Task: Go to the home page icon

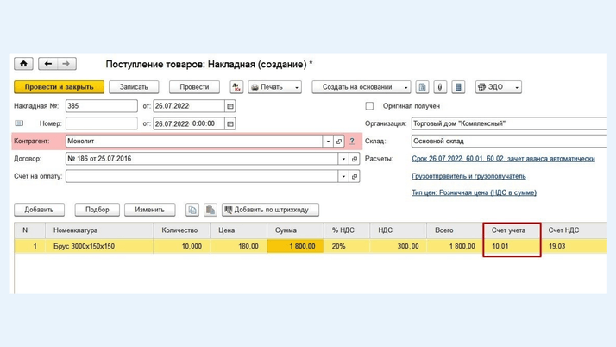Action: (x=23, y=64)
